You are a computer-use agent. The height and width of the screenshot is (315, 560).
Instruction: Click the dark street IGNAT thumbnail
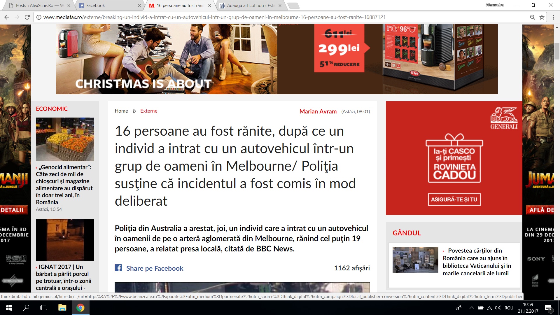[x=65, y=240]
